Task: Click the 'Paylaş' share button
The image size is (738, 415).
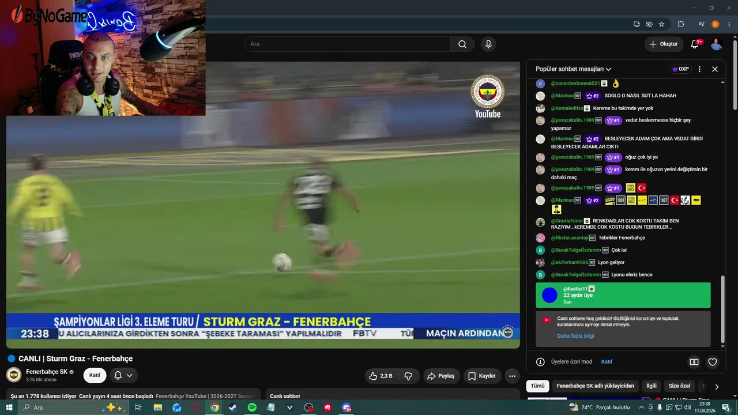Action: (x=440, y=376)
